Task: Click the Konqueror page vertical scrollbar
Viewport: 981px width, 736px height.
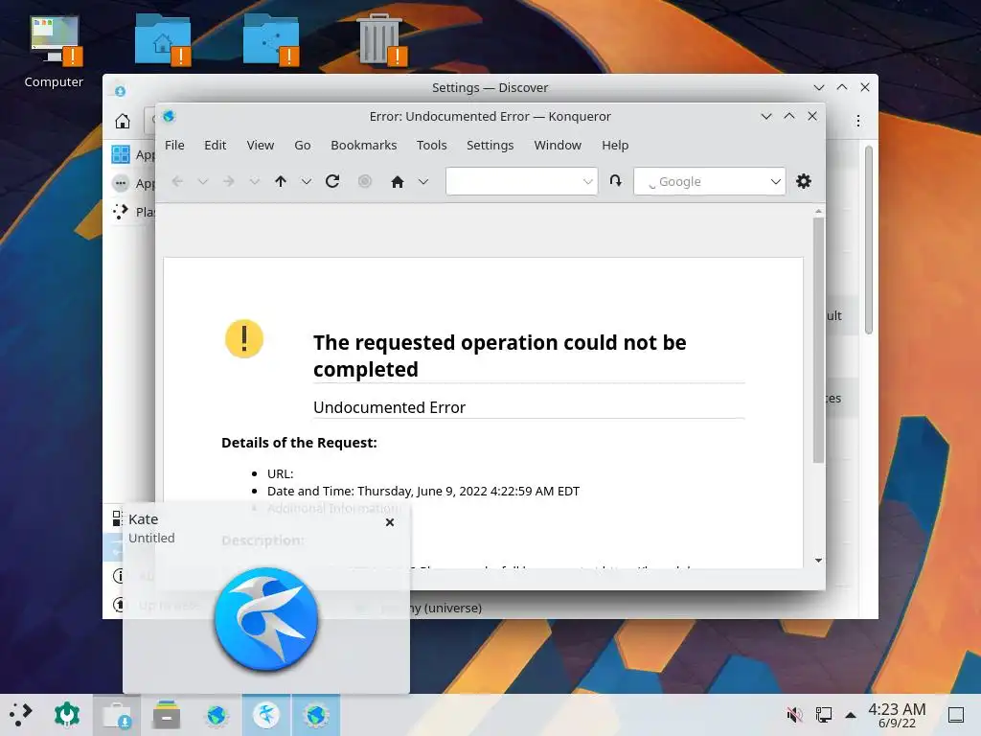Action: coord(818,341)
